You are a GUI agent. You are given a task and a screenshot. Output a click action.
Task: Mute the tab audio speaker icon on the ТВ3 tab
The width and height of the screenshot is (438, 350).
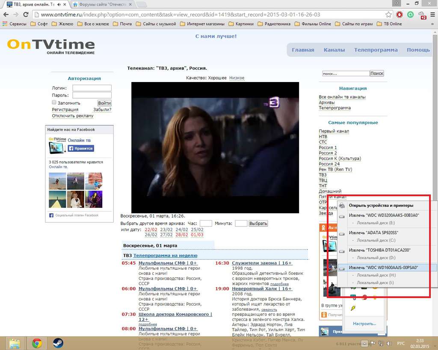pyautogui.click(x=59, y=4)
